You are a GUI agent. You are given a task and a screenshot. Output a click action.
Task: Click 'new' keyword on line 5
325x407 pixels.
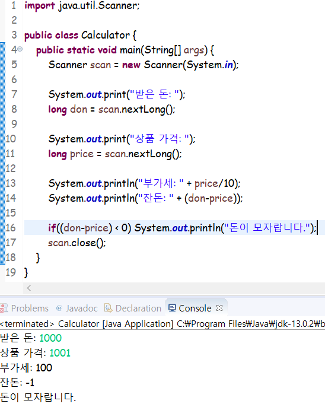pos(131,65)
